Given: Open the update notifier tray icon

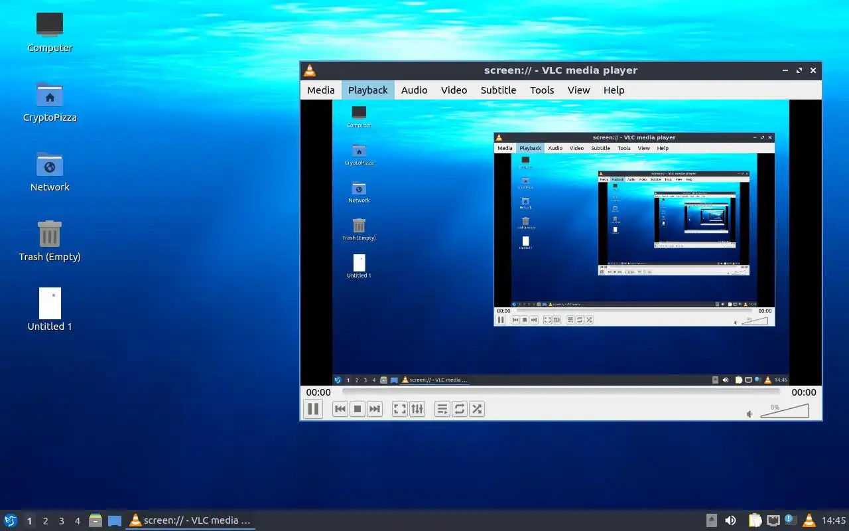Looking at the screenshot, I should pyautogui.click(x=790, y=520).
